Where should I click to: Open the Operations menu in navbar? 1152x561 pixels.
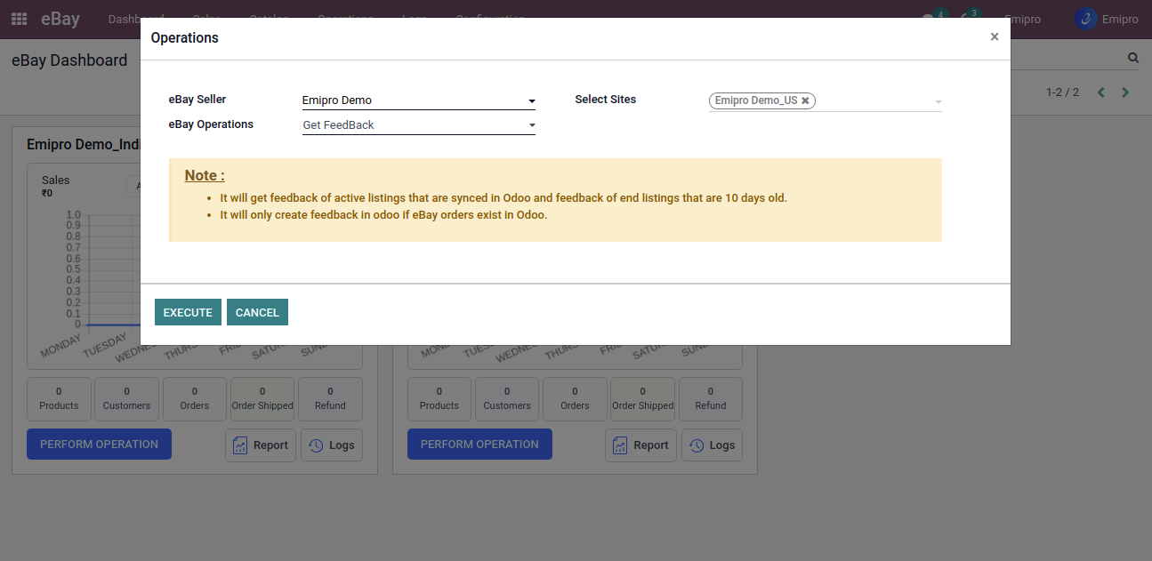345,19
